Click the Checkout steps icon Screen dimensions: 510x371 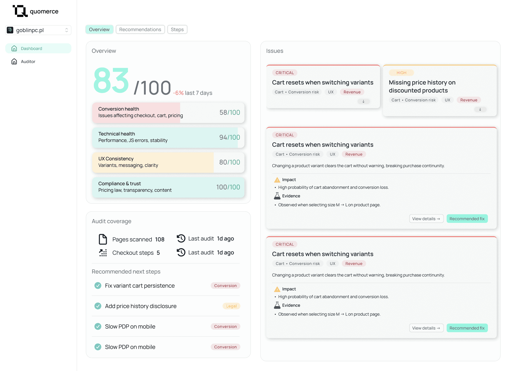(x=102, y=253)
